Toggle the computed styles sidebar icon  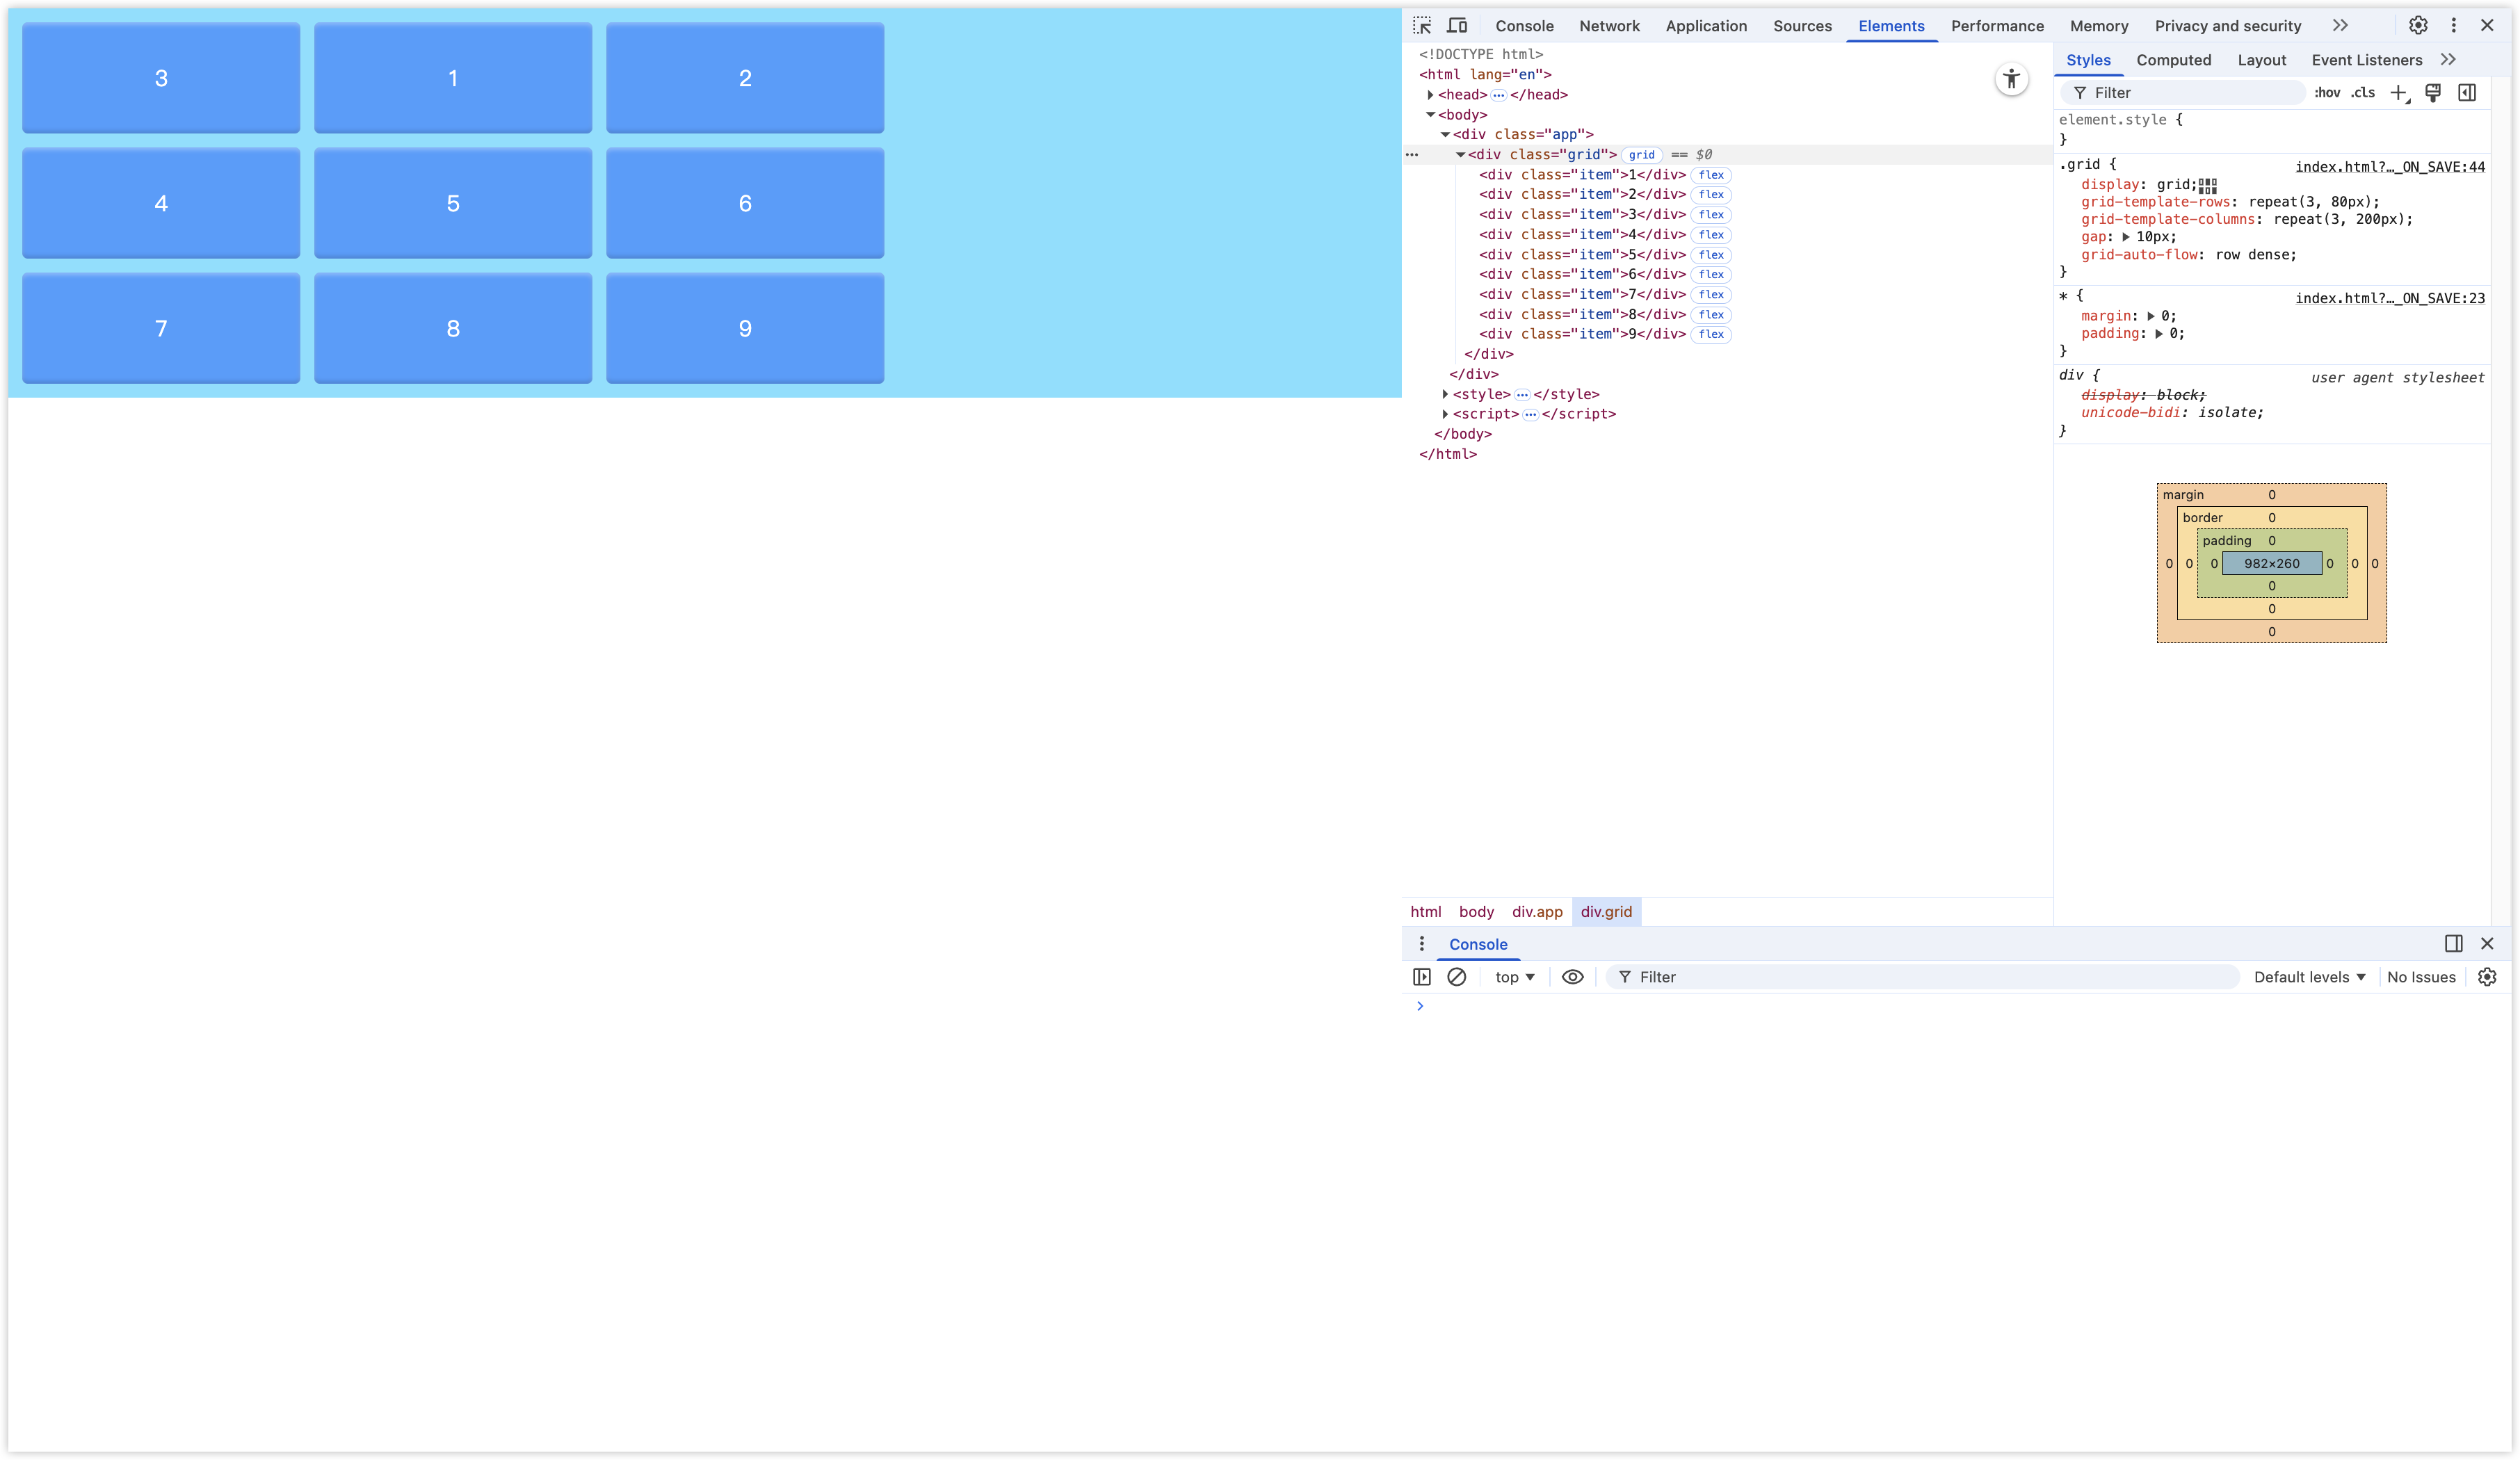pyautogui.click(x=2467, y=93)
